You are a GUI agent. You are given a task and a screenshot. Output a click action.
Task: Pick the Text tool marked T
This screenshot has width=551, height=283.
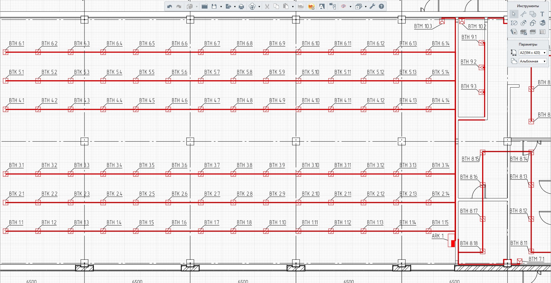coord(542,14)
